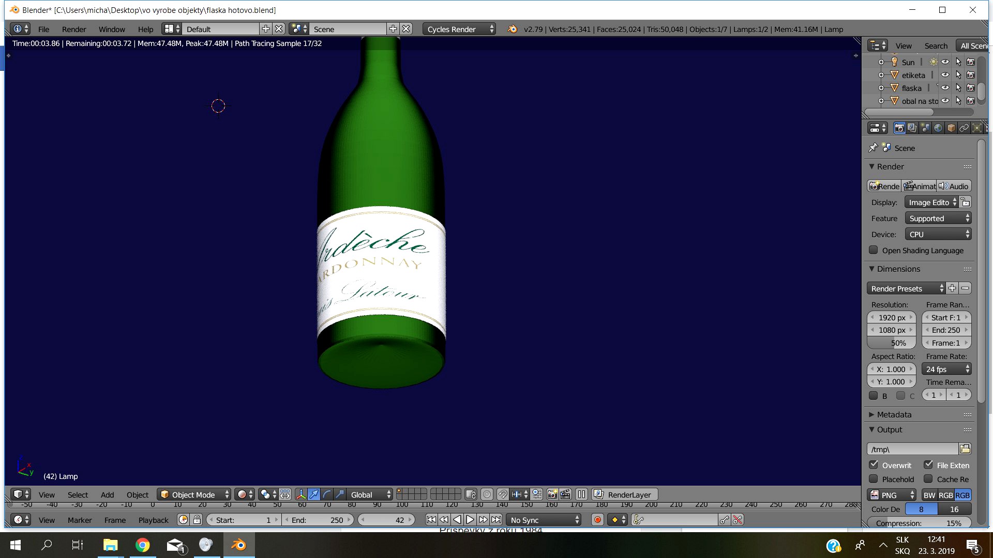Open the File menu
This screenshot has height=558, width=993.
[x=43, y=29]
